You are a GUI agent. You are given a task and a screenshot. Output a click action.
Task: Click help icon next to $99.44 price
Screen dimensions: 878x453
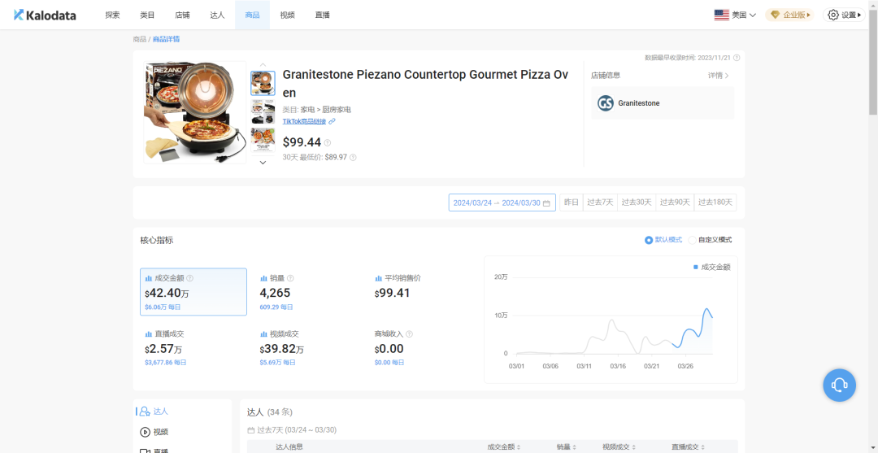(x=328, y=143)
